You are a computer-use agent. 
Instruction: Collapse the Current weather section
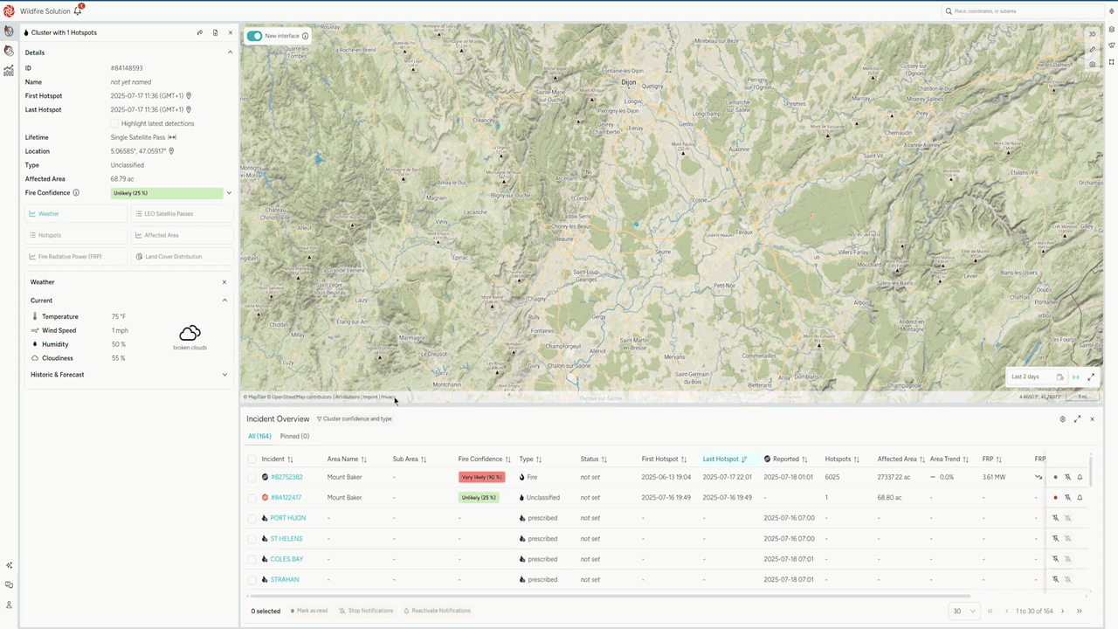(224, 301)
